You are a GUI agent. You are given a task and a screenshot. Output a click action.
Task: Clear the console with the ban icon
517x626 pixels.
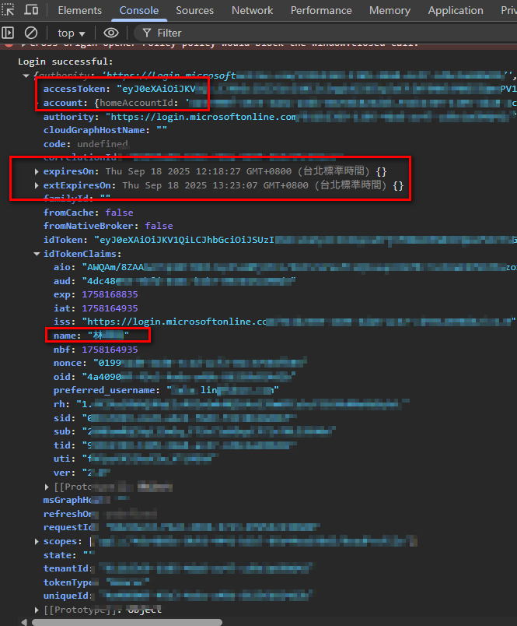pyautogui.click(x=31, y=33)
